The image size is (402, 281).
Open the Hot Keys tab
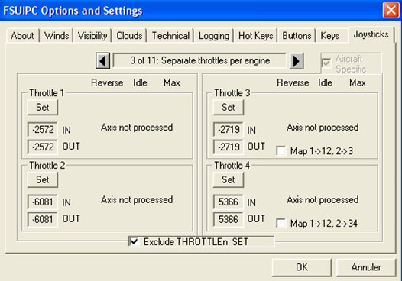point(255,36)
